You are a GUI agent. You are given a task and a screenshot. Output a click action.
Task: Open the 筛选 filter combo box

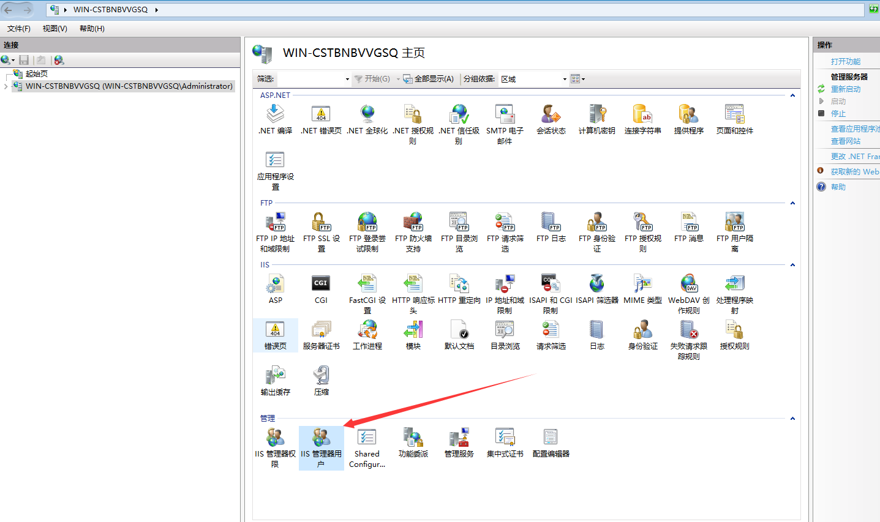point(314,79)
